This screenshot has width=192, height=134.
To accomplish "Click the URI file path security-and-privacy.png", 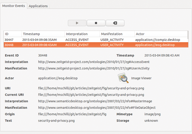I will 91,88.
